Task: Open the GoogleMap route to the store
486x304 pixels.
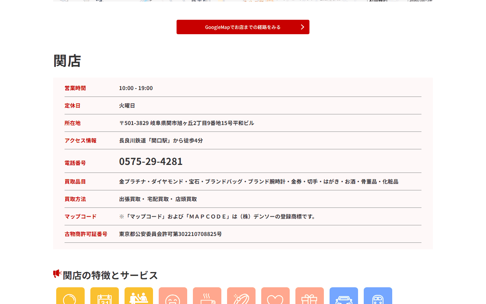Action: tap(243, 27)
